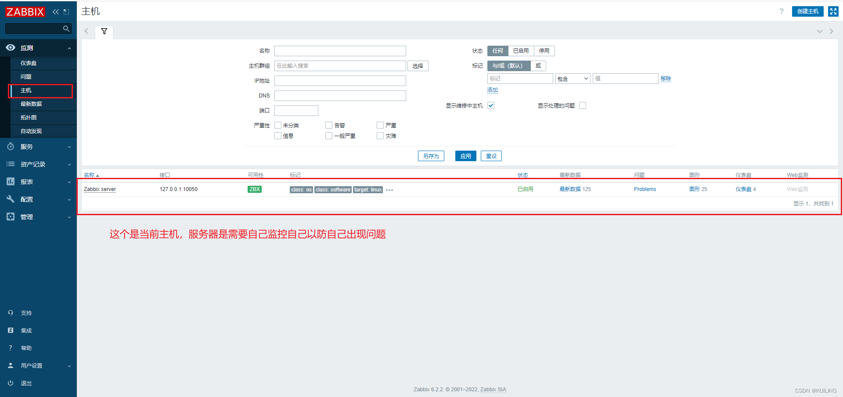This screenshot has height=397, width=843.
Task: Click the 报表 bar chart icon
Action: pos(11,181)
